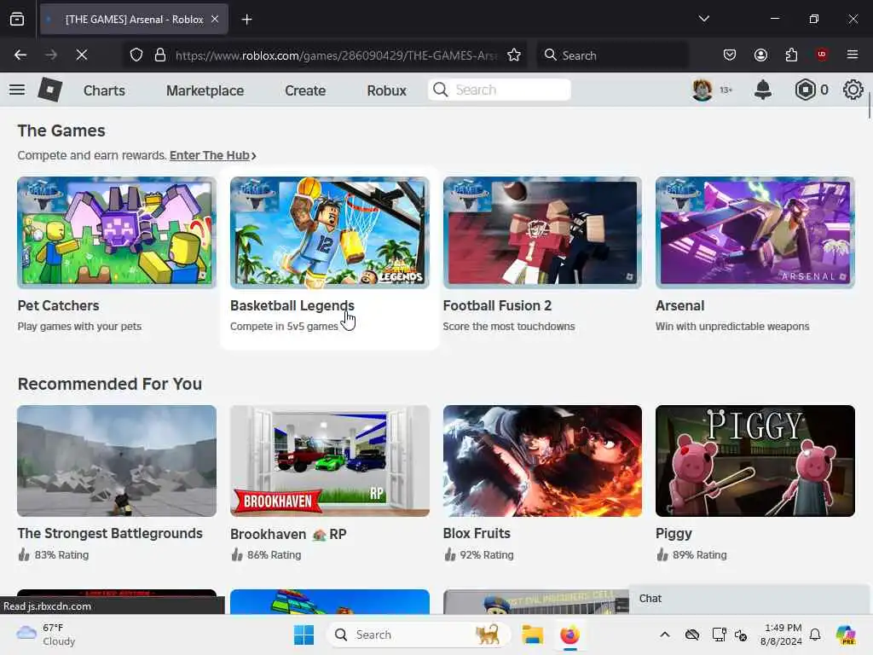Screen dimensions: 873x655
Task: Open the taskbar clock showing 1:49 PM
Action: tap(782, 635)
